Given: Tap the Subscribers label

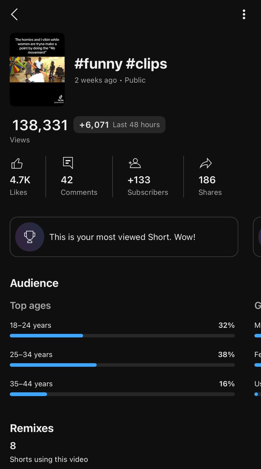Looking at the screenshot, I should 148,192.
